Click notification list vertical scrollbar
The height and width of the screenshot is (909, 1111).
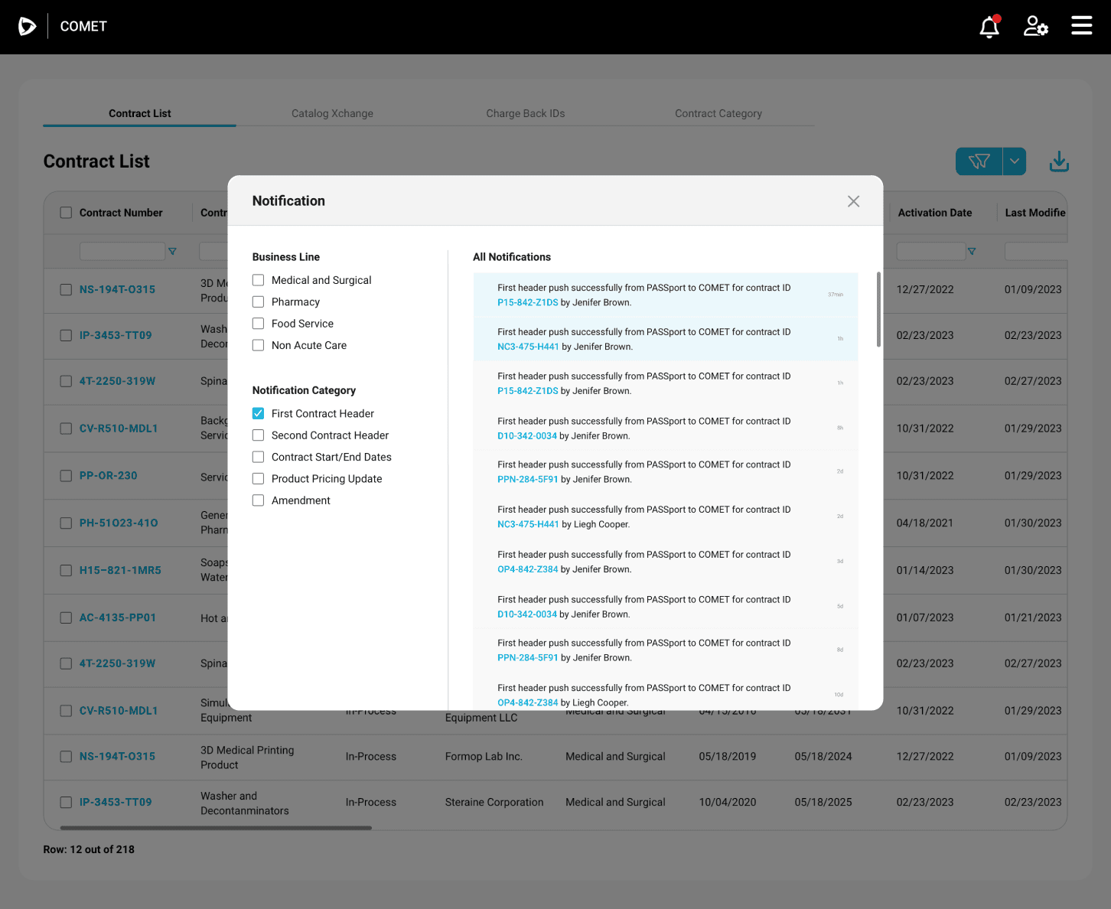tap(878, 309)
